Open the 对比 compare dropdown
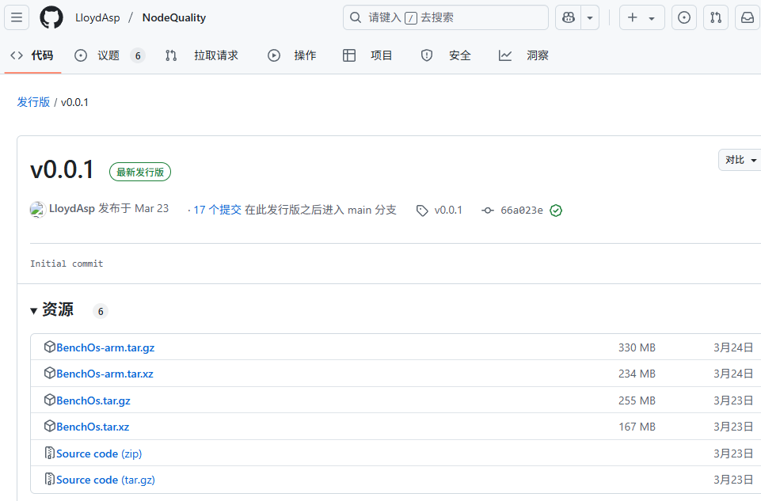Image resolution: width=761 pixels, height=501 pixels. coord(740,160)
